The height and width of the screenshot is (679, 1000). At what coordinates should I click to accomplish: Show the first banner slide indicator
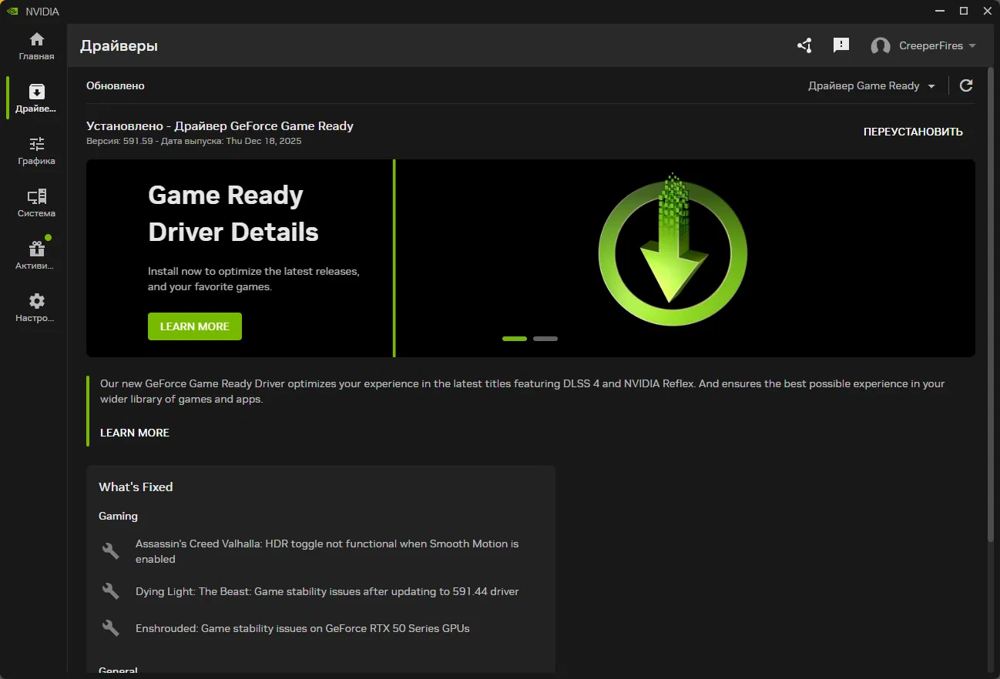[515, 339]
